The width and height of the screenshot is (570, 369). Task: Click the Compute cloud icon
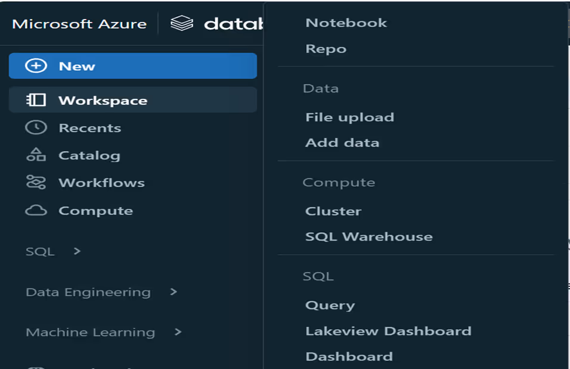36,211
